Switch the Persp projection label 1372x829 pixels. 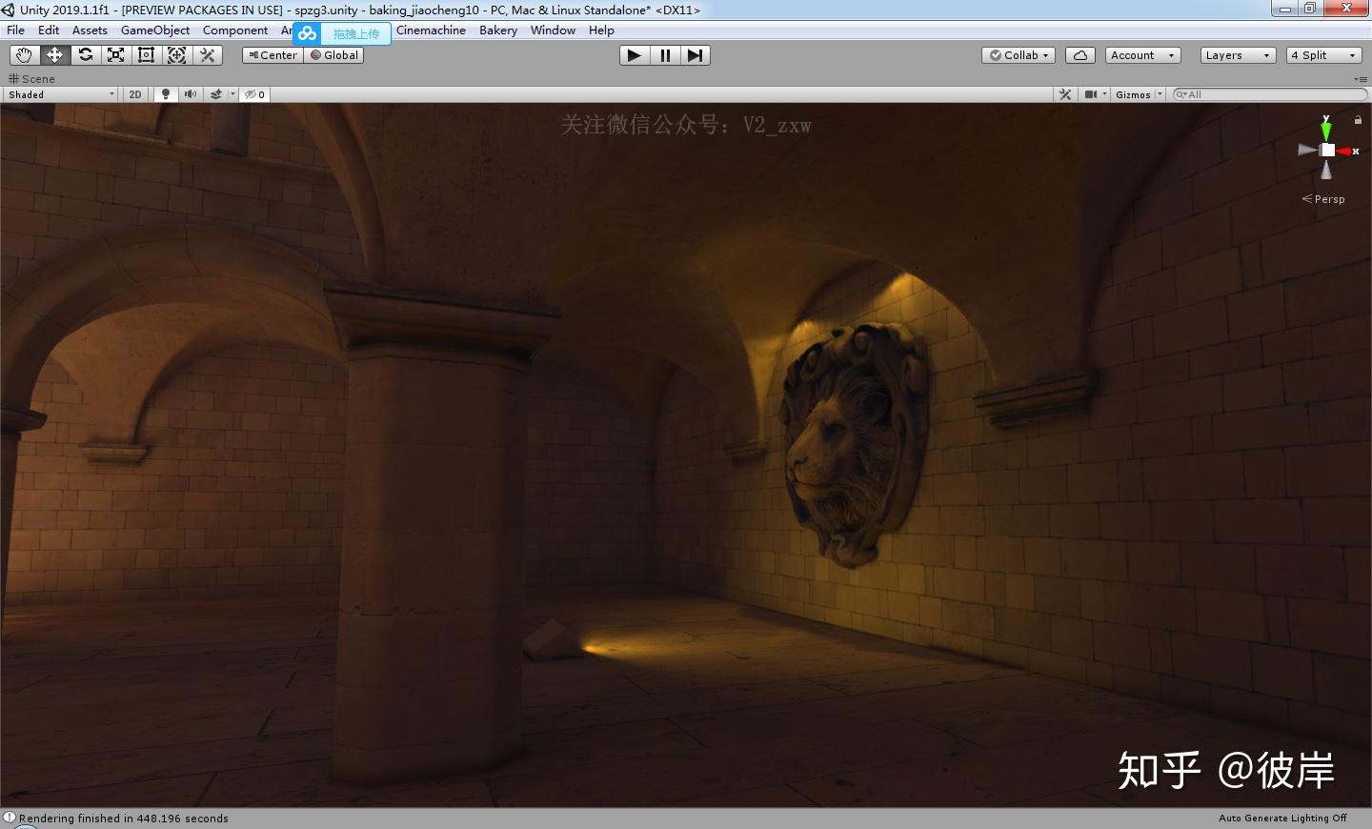[x=1324, y=199]
